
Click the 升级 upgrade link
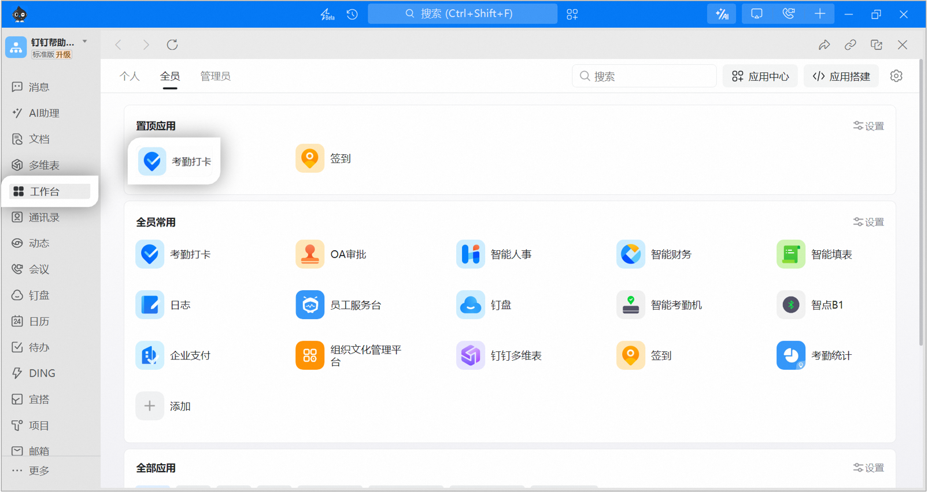(x=64, y=55)
